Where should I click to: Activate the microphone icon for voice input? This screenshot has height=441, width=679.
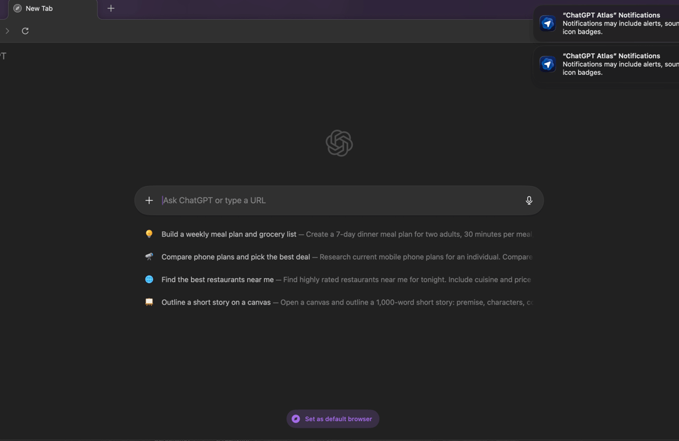[528, 200]
